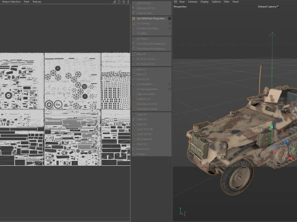297x222 pixels.
Task: Open the viewport Filter menu
Action: point(226,2)
